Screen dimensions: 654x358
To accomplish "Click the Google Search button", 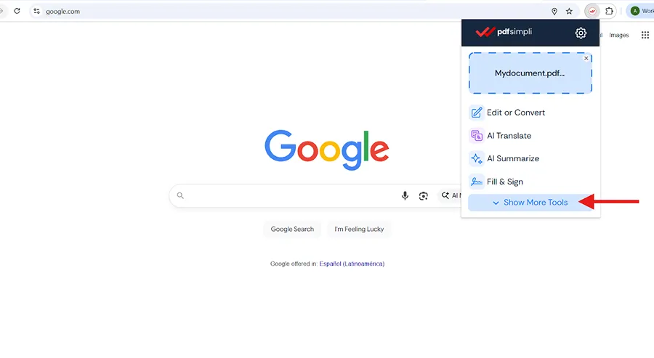I will coord(292,229).
